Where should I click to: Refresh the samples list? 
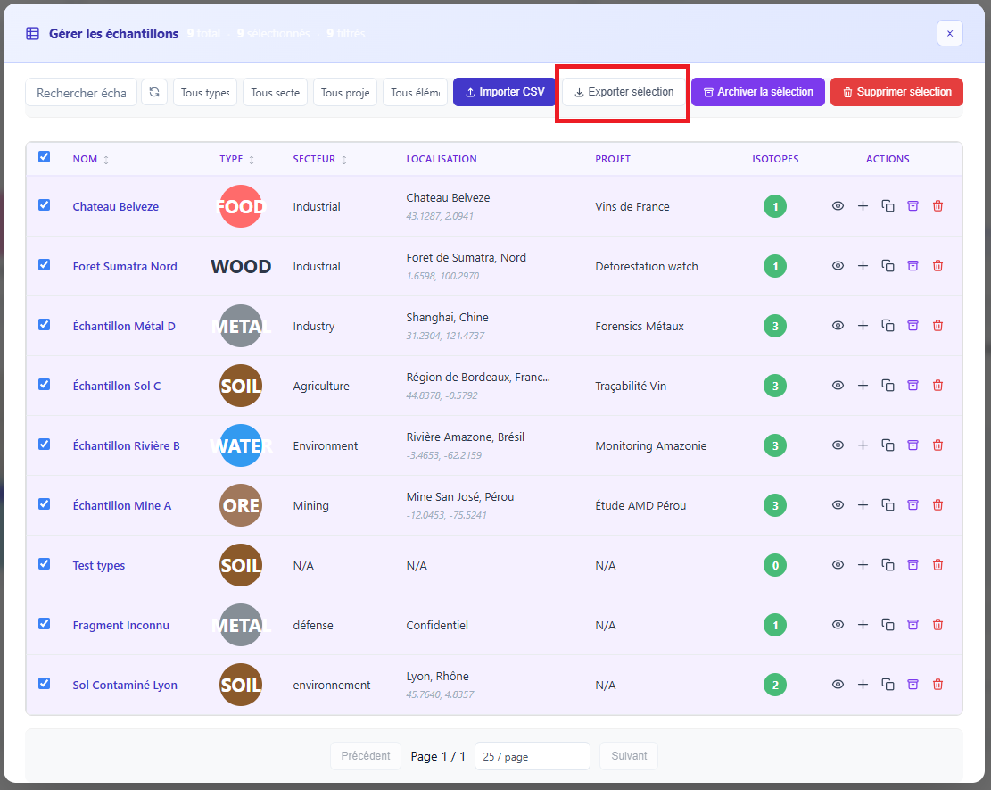(x=153, y=91)
